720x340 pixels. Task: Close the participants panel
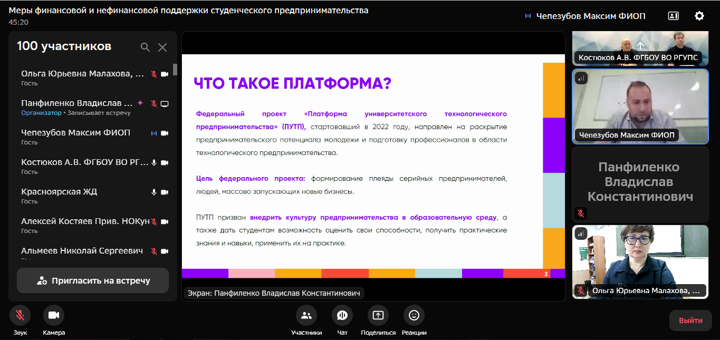[162, 47]
